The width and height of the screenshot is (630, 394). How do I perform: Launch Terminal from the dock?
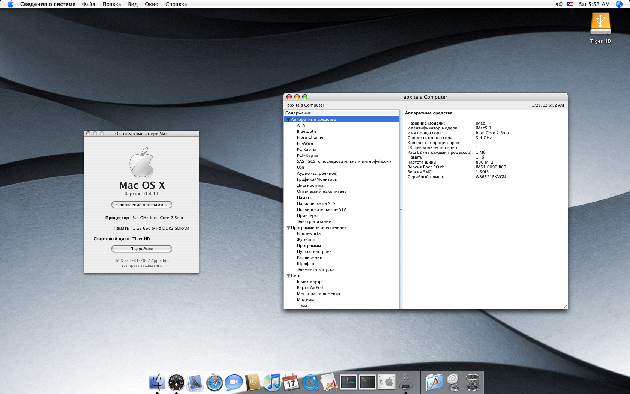(x=367, y=383)
